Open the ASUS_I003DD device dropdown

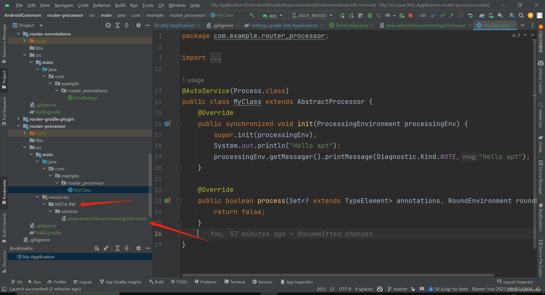click(x=312, y=15)
